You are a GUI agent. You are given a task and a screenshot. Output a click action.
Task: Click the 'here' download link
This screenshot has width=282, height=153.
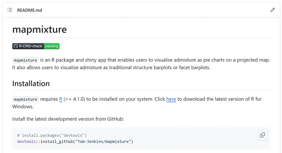[x=171, y=99]
